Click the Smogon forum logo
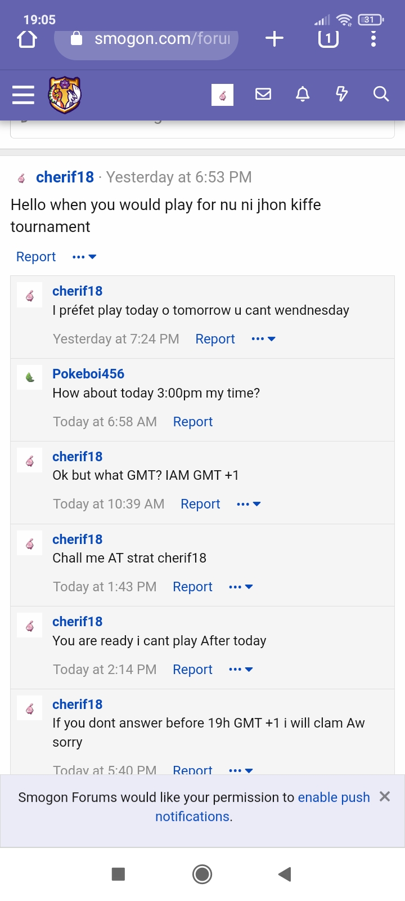This screenshot has height=901, width=405. tap(65, 95)
